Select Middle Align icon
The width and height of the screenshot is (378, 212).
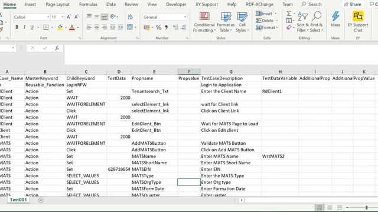[x=97, y=16]
